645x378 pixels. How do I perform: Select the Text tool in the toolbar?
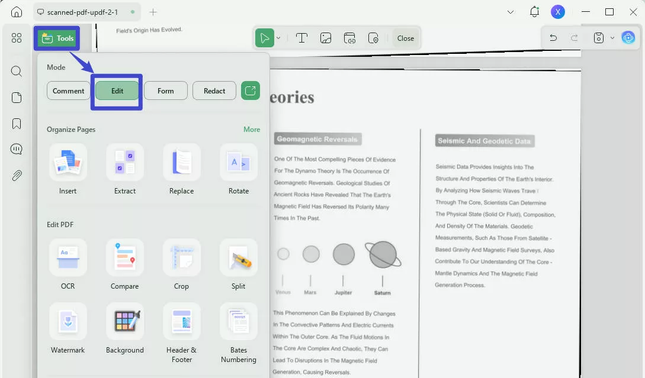pyautogui.click(x=301, y=37)
